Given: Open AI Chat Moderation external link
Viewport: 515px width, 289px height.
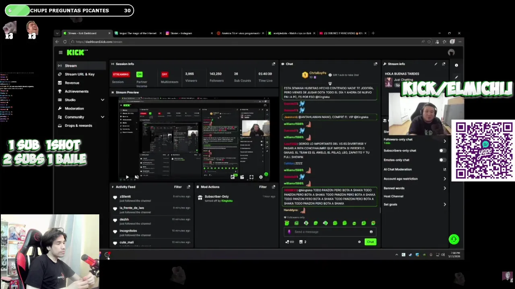Looking at the screenshot, I should click(x=445, y=169).
